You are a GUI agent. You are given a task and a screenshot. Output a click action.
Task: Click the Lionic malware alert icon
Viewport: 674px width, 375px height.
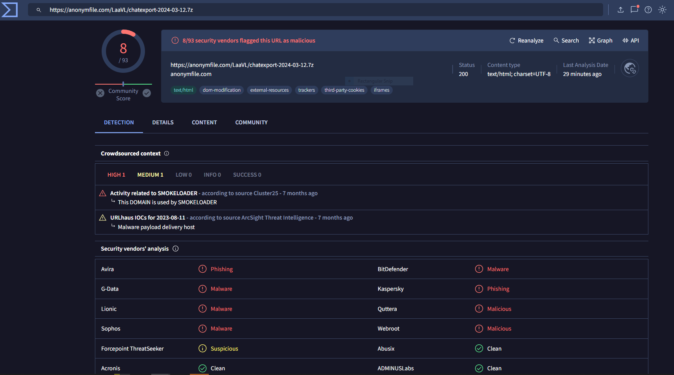(202, 309)
